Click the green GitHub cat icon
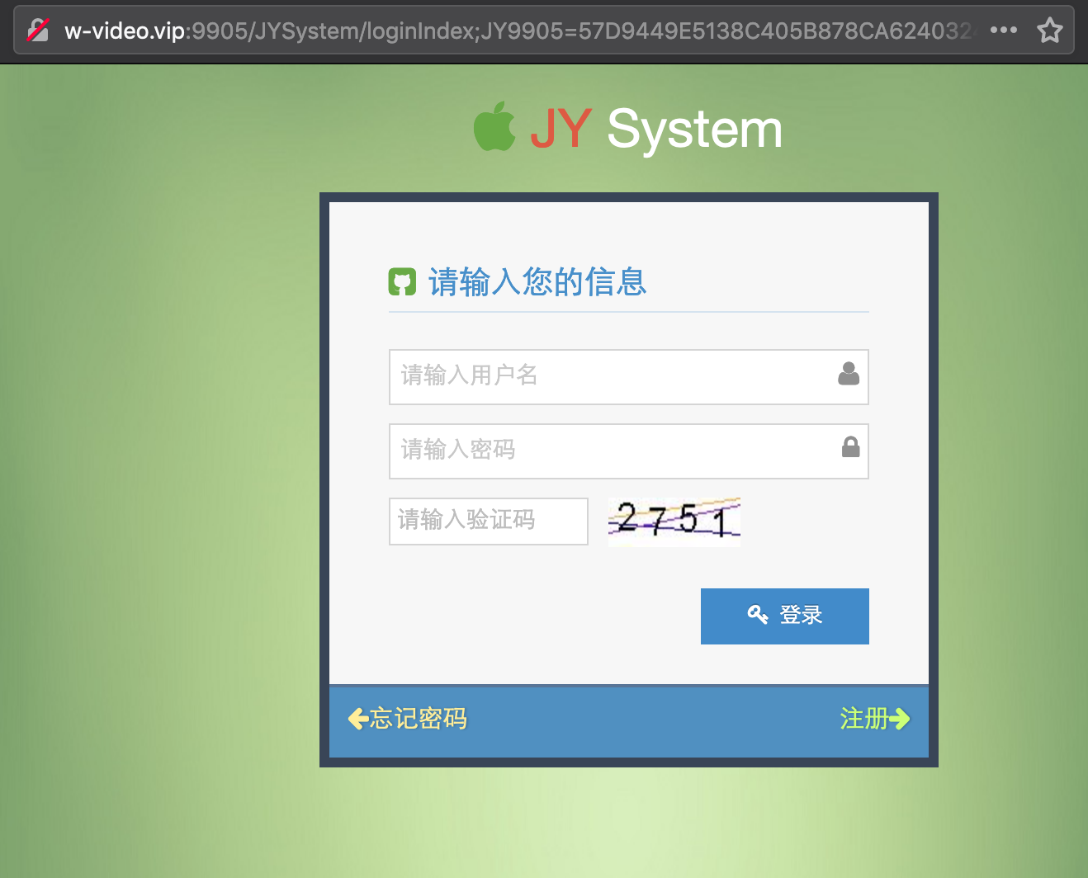The width and height of the screenshot is (1088, 878). (402, 282)
